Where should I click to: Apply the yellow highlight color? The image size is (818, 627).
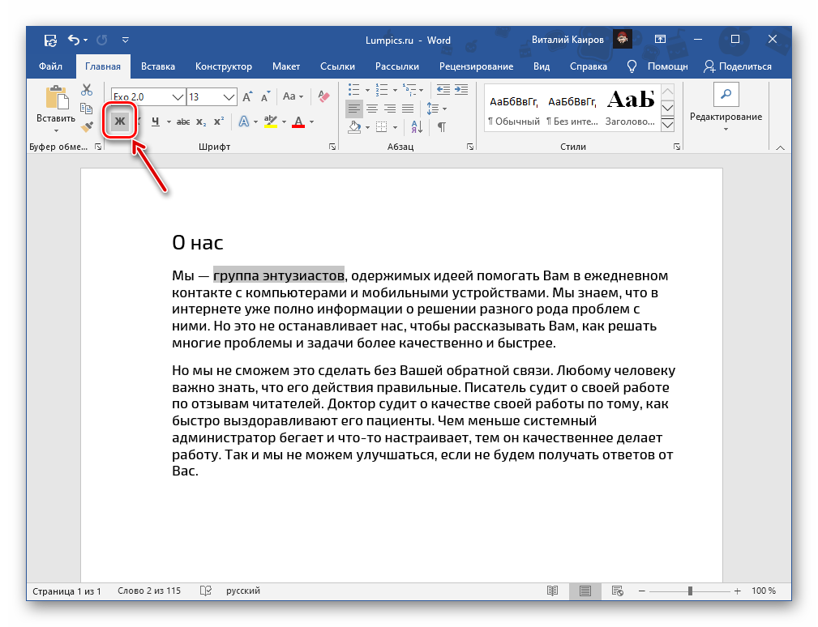tap(270, 122)
